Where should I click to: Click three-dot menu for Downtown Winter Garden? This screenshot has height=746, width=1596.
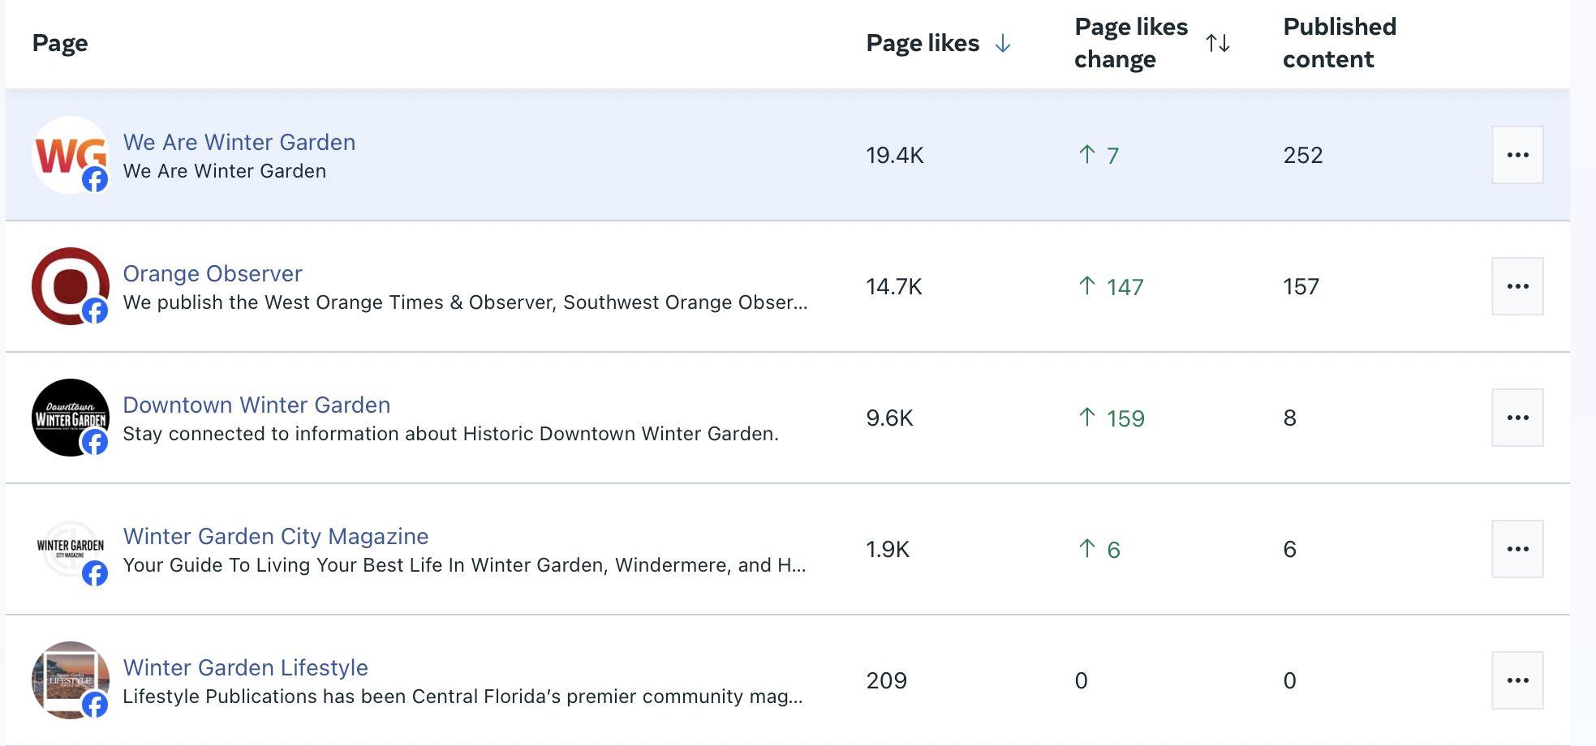click(x=1516, y=418)
